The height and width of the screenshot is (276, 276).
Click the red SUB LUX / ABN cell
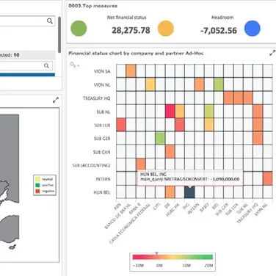coord(121,125)
